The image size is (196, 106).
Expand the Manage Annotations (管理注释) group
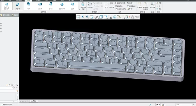[x=95, y=12]
